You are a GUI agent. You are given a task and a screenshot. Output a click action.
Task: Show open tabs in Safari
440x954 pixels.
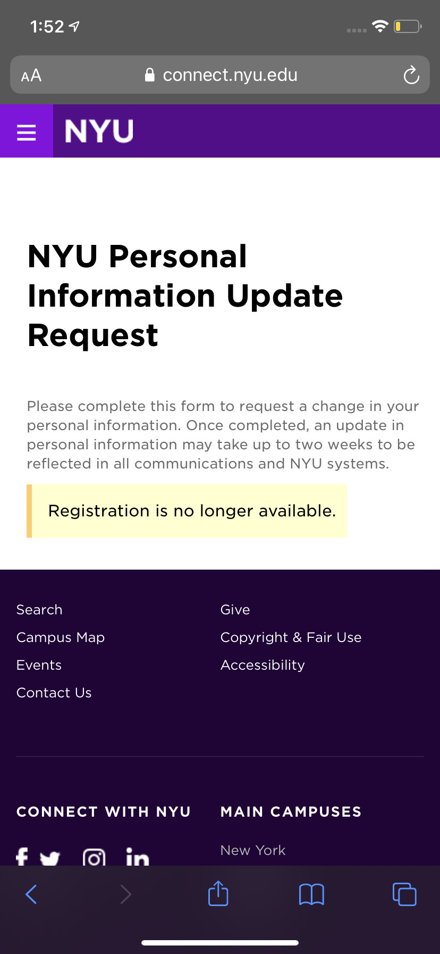click(404, 894)
